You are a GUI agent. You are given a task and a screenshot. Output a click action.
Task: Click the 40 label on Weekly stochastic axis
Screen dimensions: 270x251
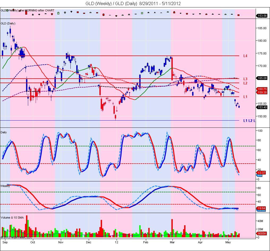pos(259,202)
